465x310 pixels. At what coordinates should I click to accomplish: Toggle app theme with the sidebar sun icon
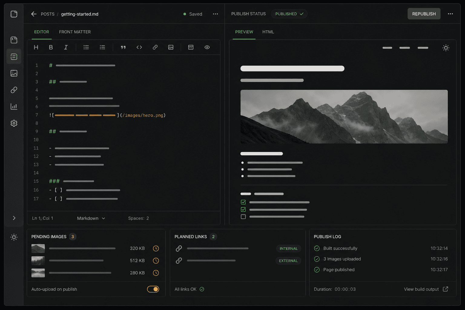tap(14, 237)
